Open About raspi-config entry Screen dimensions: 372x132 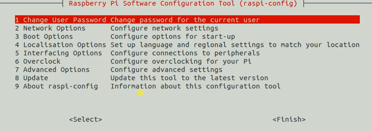[56, 86]
